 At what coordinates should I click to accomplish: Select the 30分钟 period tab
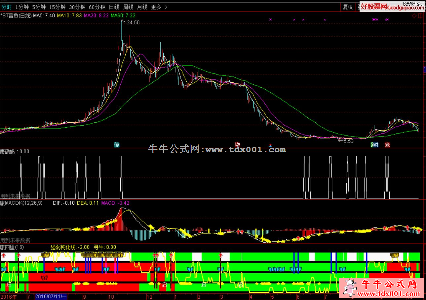pyautogui.click(x=77, y=7)
